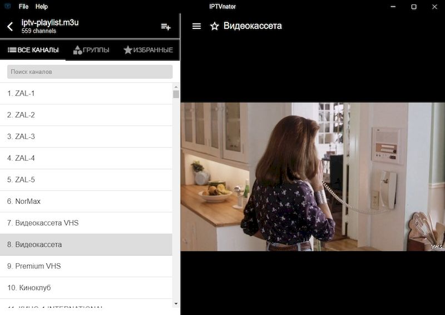Click the iptv-playlist.m3u playlist title
Screen dimensions: 445x315
pyautogui.click(x=50, y=22)
